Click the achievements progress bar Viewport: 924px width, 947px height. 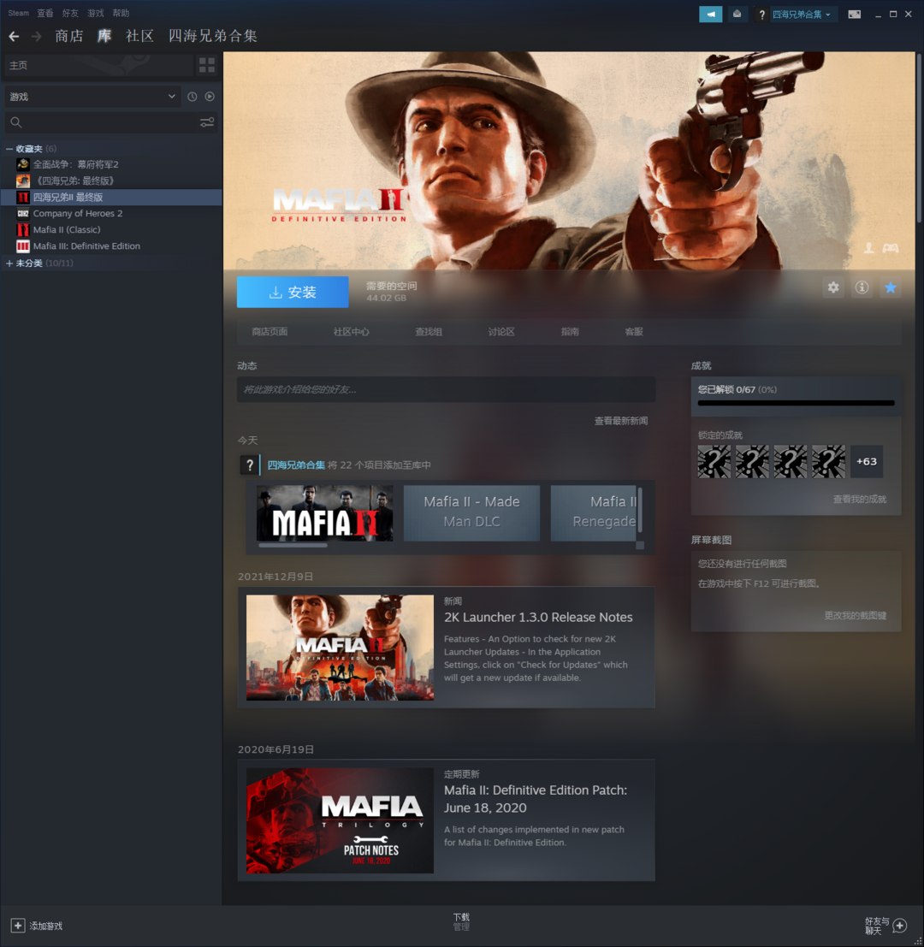796,403
